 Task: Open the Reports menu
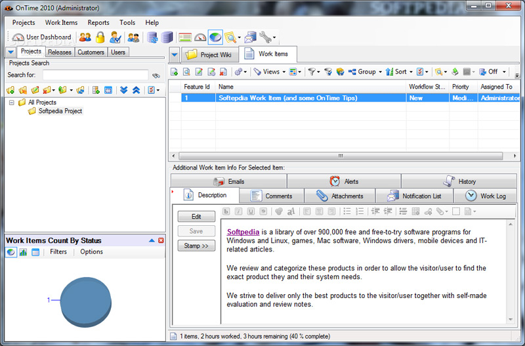(98, 22)
